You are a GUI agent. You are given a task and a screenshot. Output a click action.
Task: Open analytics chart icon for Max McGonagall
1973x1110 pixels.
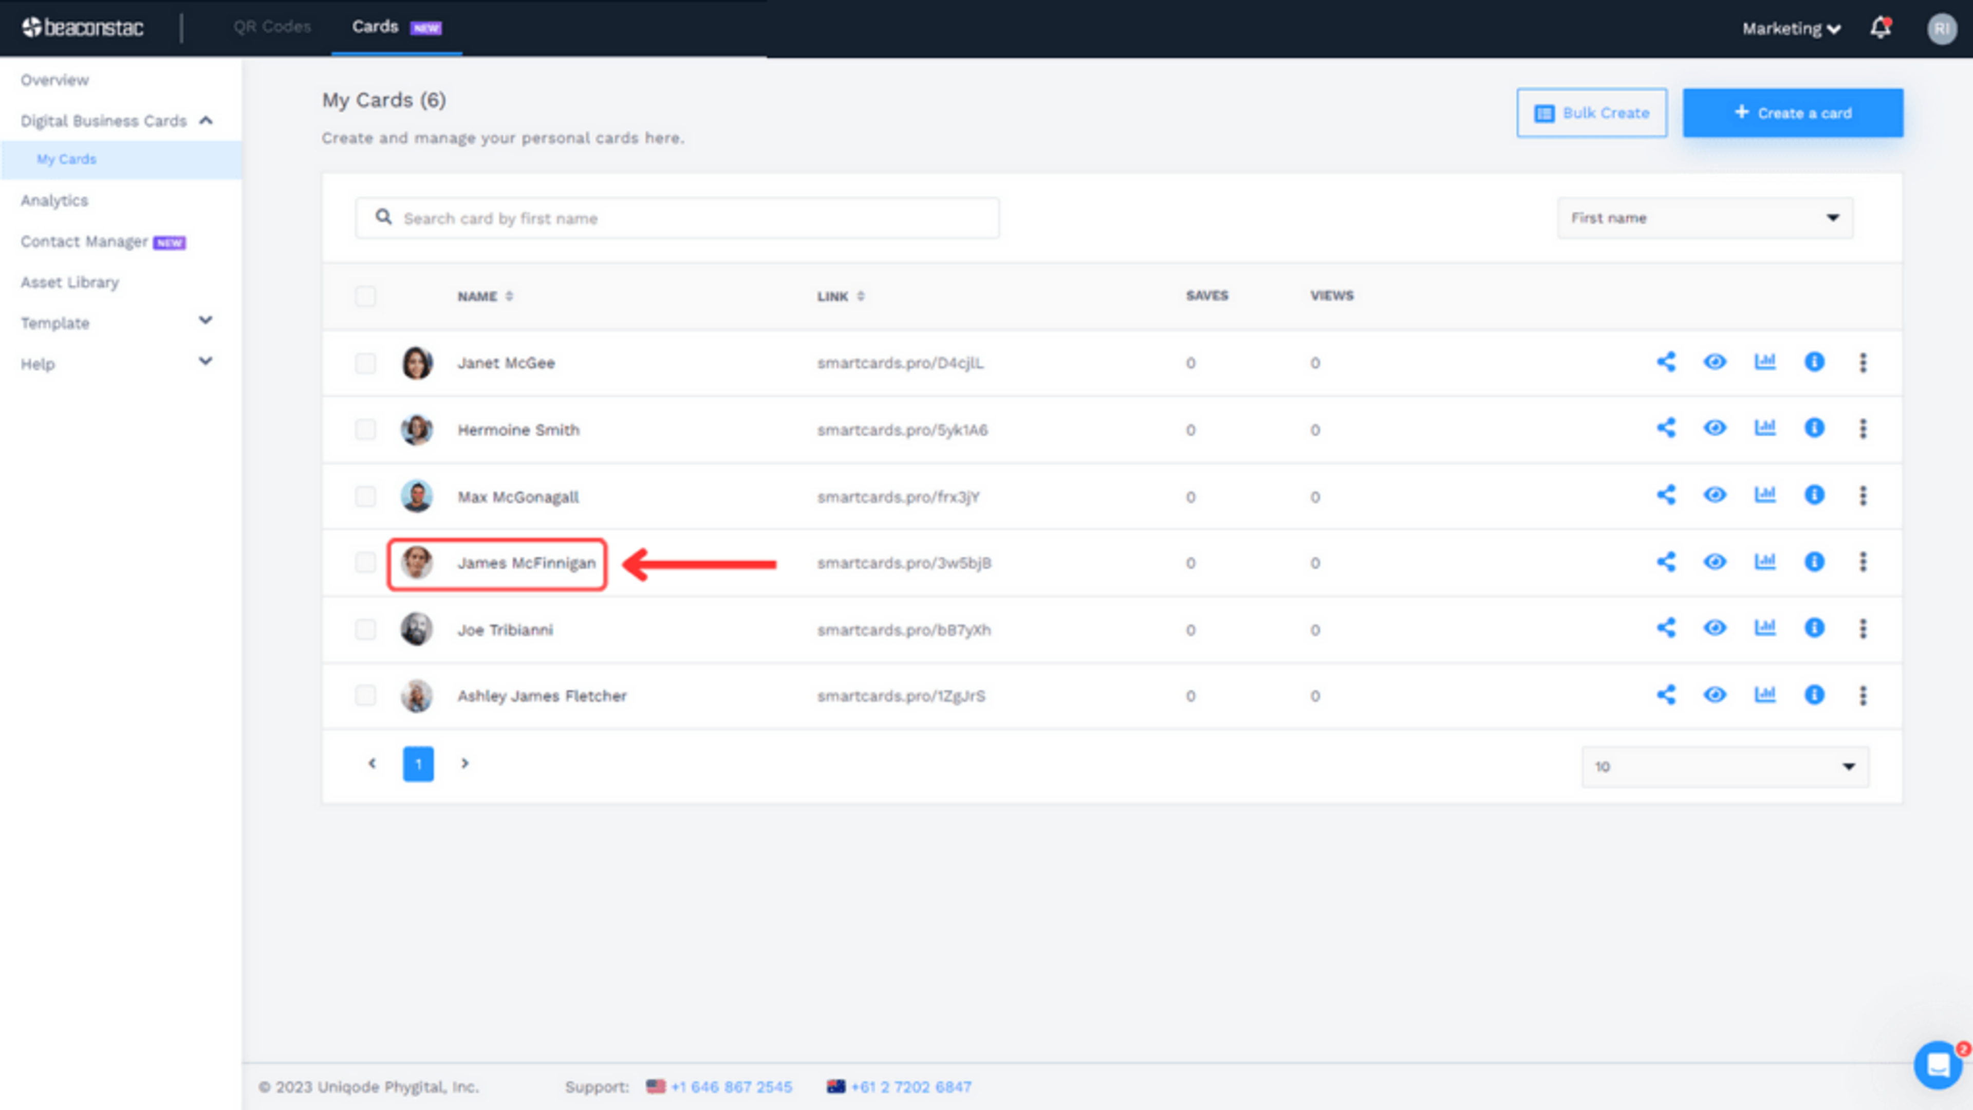1765,495
